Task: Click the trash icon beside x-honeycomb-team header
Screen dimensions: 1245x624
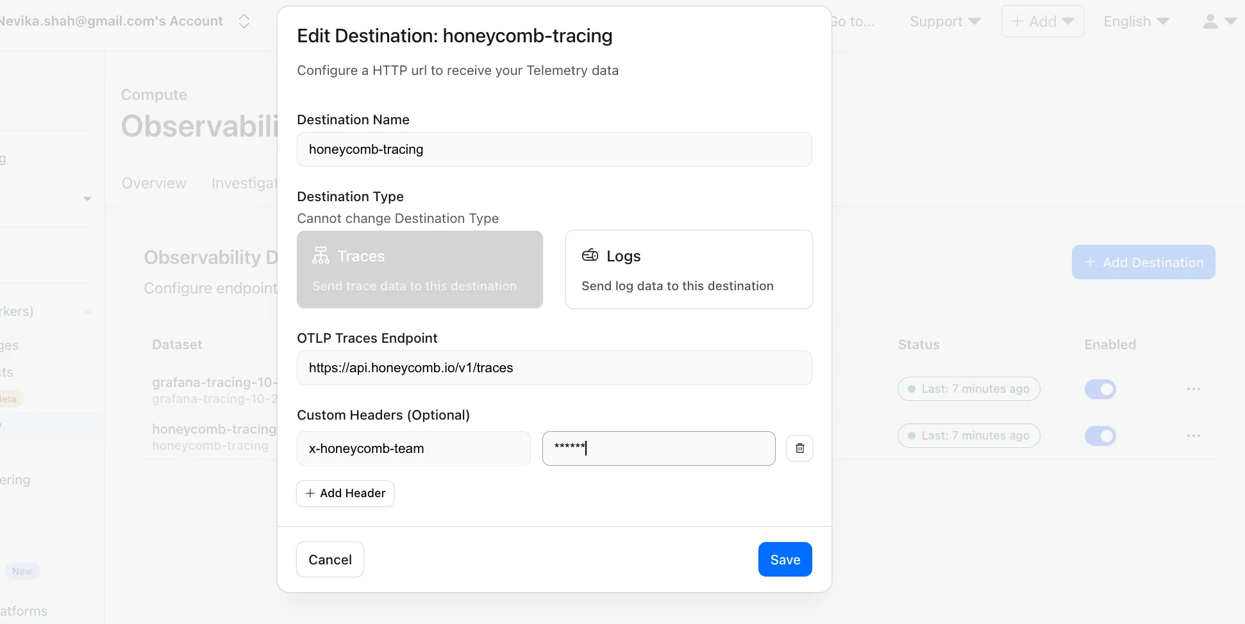Action: [799, 448]
